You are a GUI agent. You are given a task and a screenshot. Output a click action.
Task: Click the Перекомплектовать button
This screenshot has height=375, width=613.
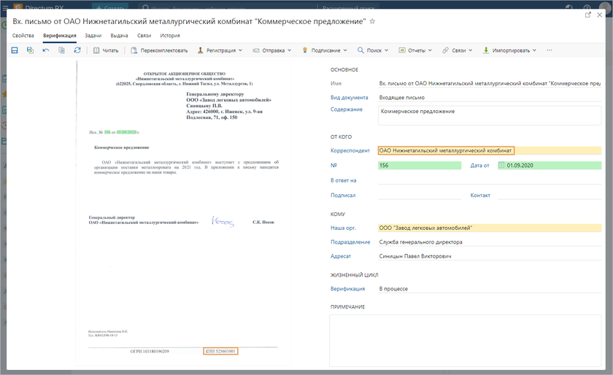click(x=158, y=50)
